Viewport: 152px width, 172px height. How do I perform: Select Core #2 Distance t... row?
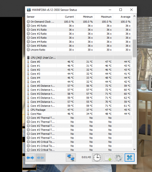click(x=79, y=94)
